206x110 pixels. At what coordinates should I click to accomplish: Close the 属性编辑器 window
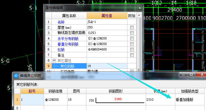point(140,8)
